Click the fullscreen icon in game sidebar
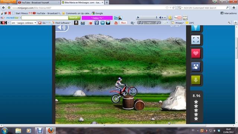The image size is (238, 134). pos(196,40)
